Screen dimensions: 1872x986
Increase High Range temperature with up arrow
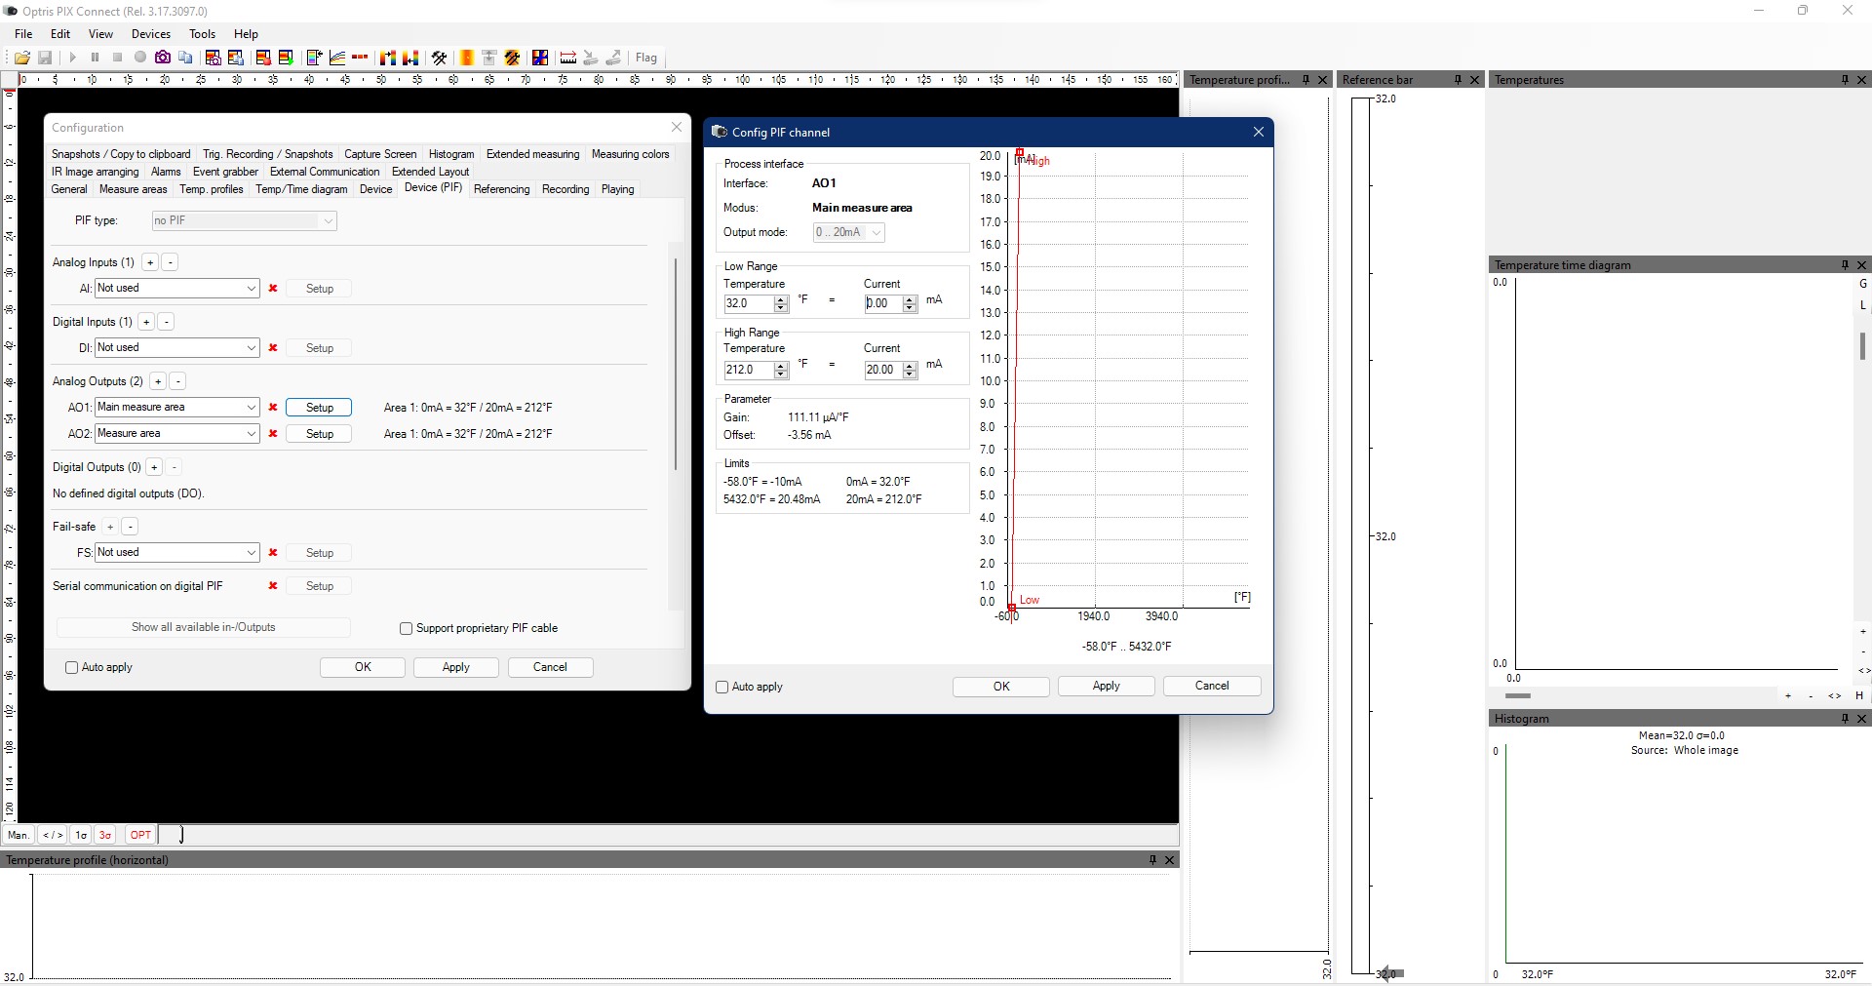click(781, 366)
